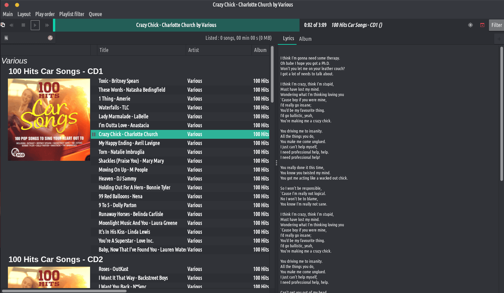Screen dimensions: 504x293
Task: Click the plus button to add a tab
Action: pyautogui.click(x=499, y=39)
